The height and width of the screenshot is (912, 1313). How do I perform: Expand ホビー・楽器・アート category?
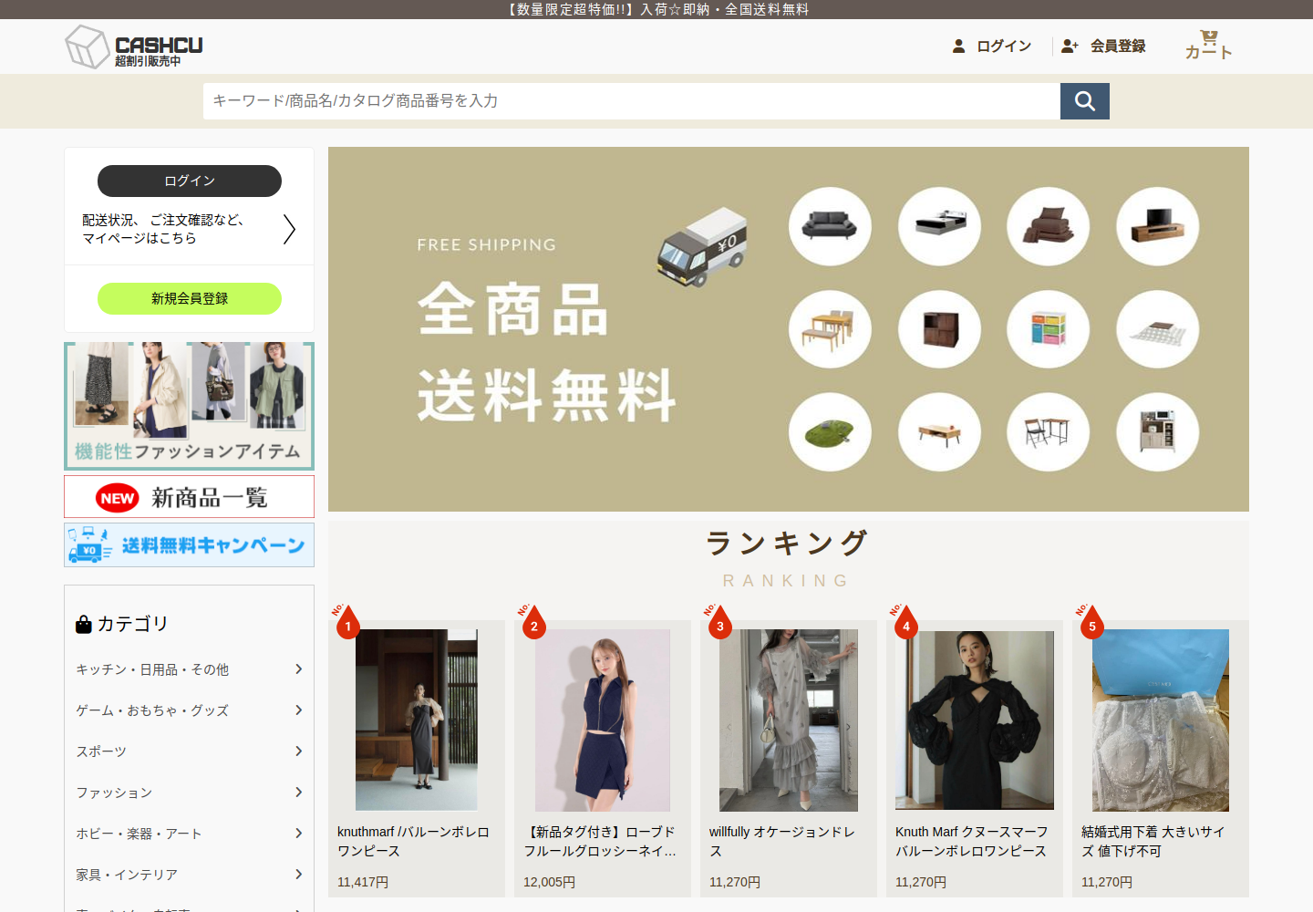[x=189, y=834]
